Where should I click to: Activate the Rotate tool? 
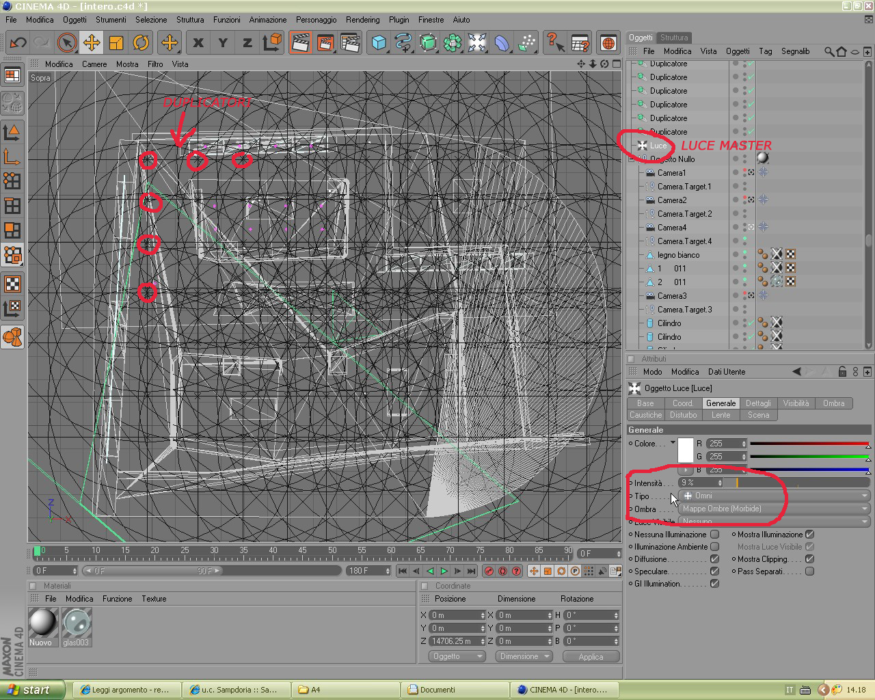point(141,43)
